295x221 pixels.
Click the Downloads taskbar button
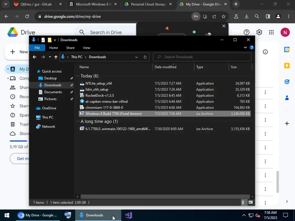click(x=98, y=215)
